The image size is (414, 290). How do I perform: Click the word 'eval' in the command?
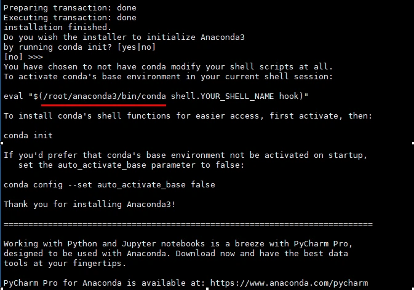[14, 96]
